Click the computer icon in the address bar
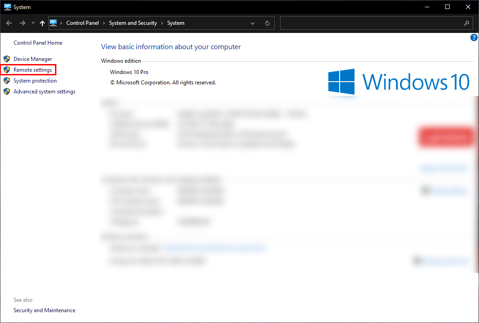The width and height of the screenshot is (479, 323). pyautogui.click(x=53, y=23)
